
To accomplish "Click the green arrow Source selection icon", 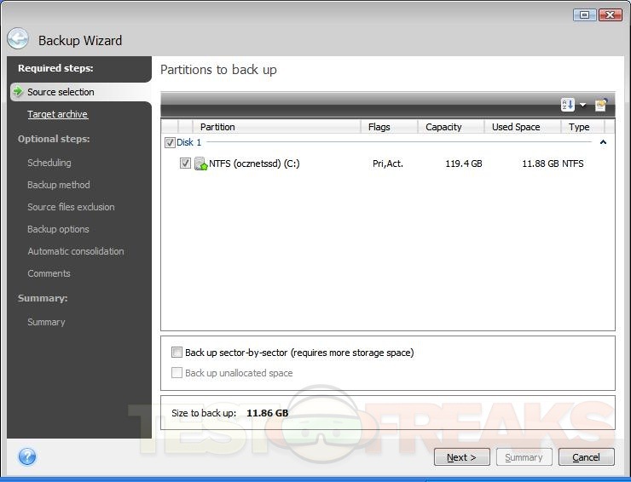I will click(x=18, y=91).
